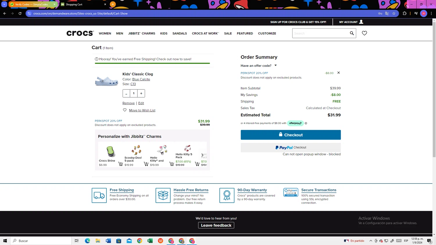Open the SANDALS menu
Viewport: 436px width, 245px height.
coord(180,33)
